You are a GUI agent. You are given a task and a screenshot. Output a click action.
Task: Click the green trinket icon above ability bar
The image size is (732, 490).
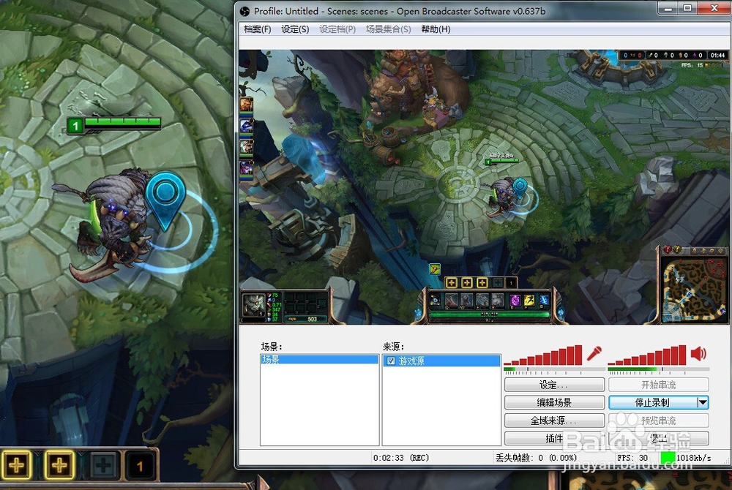(435, 268)
